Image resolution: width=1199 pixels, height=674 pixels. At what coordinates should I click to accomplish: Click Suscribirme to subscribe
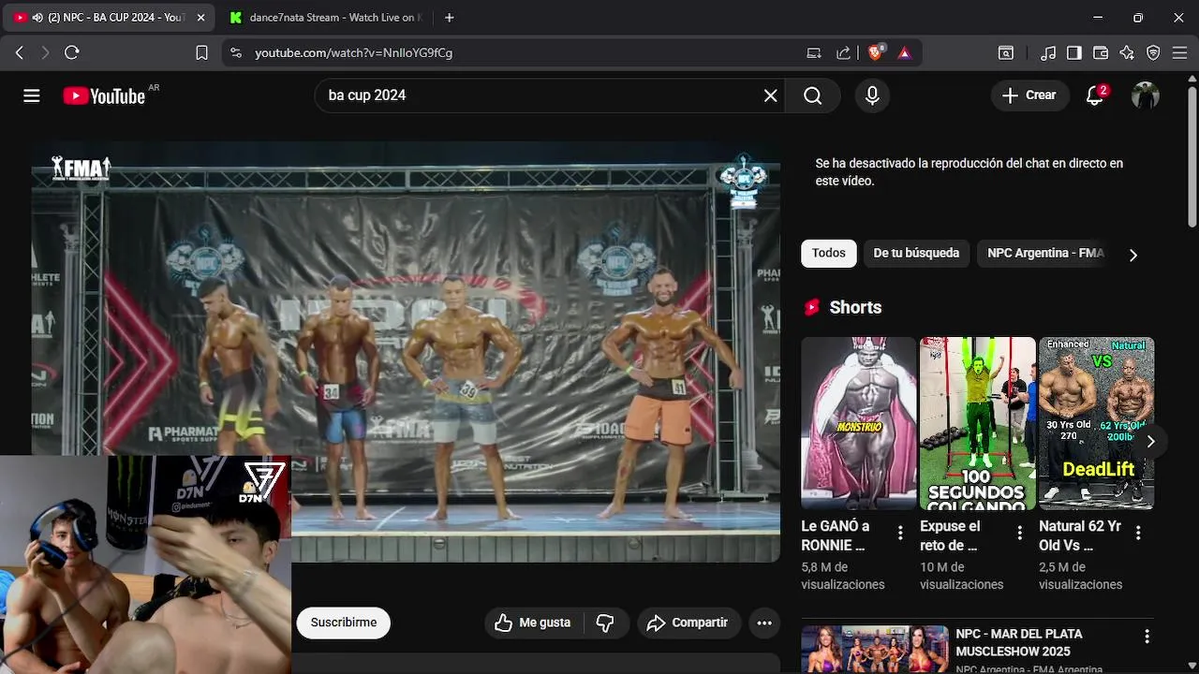click(344, 623)
